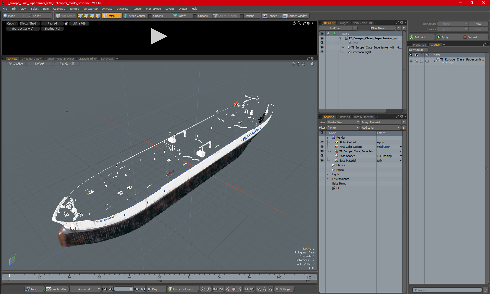Image resolution: width=490 pixels, height=294 pixels.
Task: Toggle visibility of Mesh item
Action: point(322,43)
